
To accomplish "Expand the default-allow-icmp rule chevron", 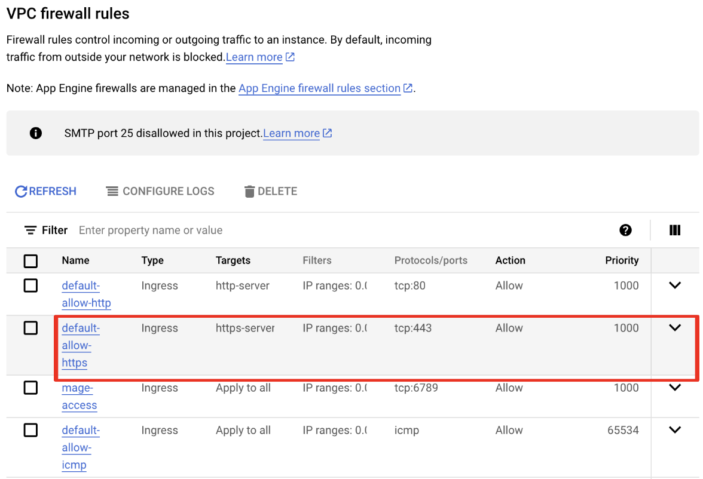I will click(675, 430).
